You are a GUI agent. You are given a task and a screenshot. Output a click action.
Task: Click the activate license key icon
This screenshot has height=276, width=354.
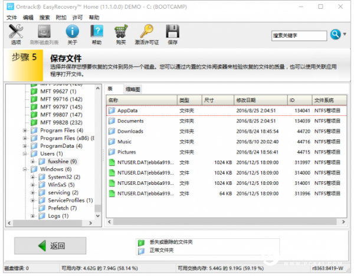click(x=146, y=31)
